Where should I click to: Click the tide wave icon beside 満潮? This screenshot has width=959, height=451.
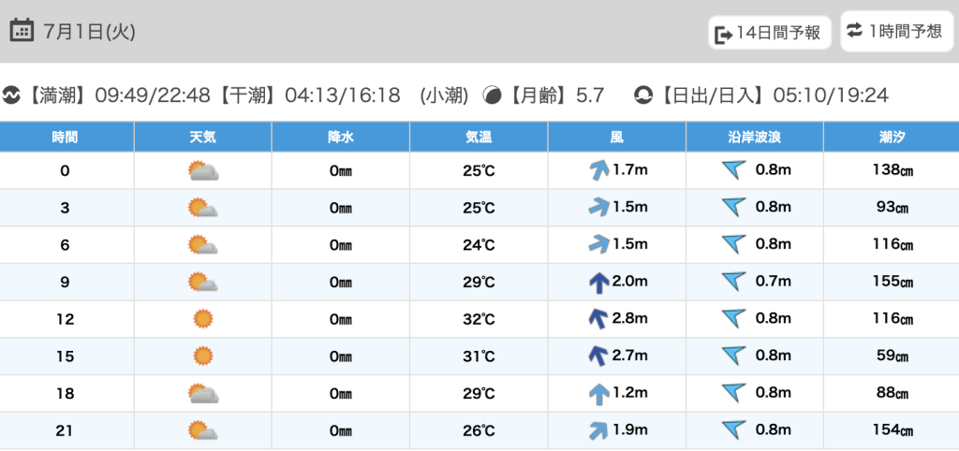click(x=12, y=95)
